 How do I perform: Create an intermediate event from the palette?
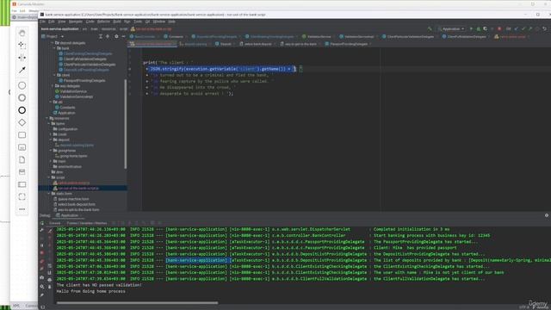pyautogui.click(x=22, y=97)
